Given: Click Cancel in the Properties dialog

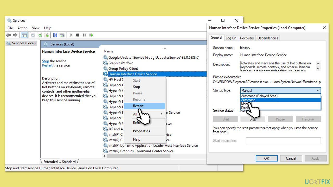Looking at the screenshot, I should [x=291, y=158].
